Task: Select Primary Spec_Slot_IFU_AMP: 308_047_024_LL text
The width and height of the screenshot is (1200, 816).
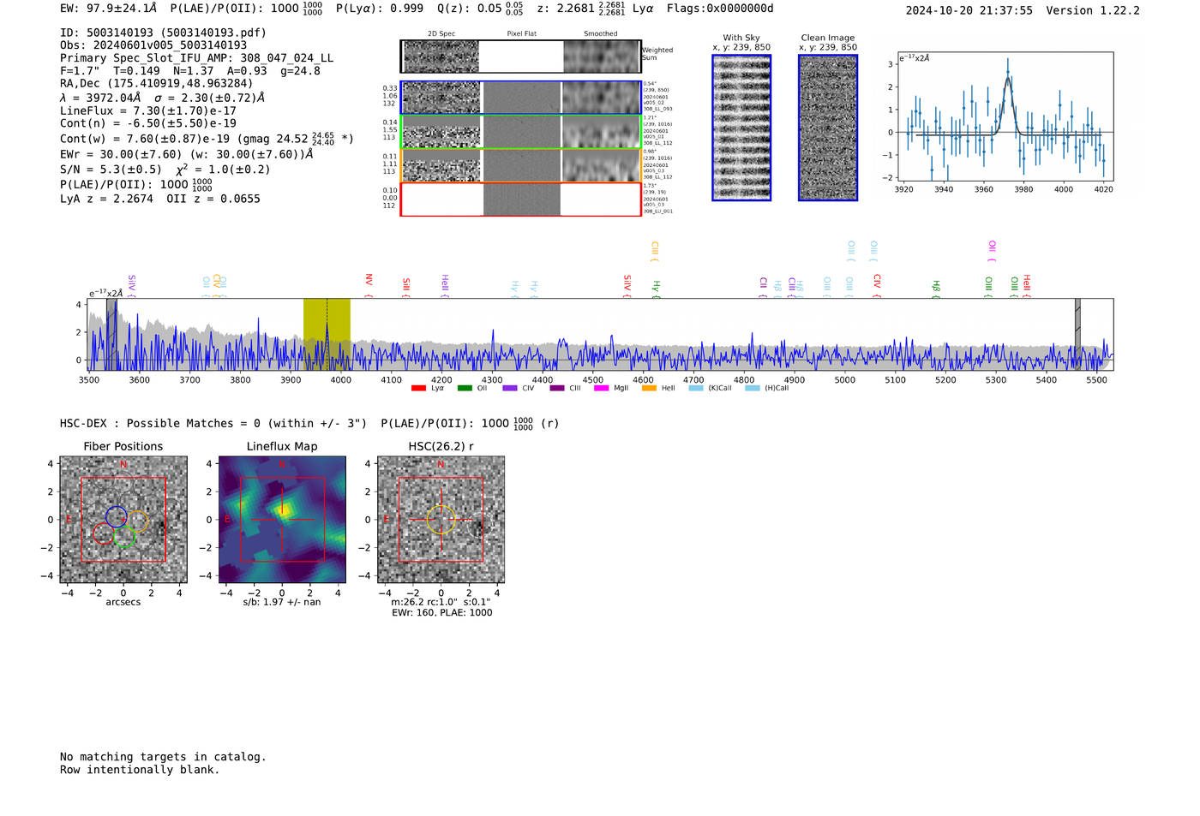Action: pos(197,58)
